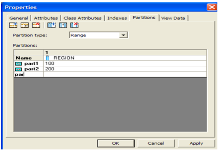Click the insert partition row icon
221x151 pixels.
click(25, 25)
